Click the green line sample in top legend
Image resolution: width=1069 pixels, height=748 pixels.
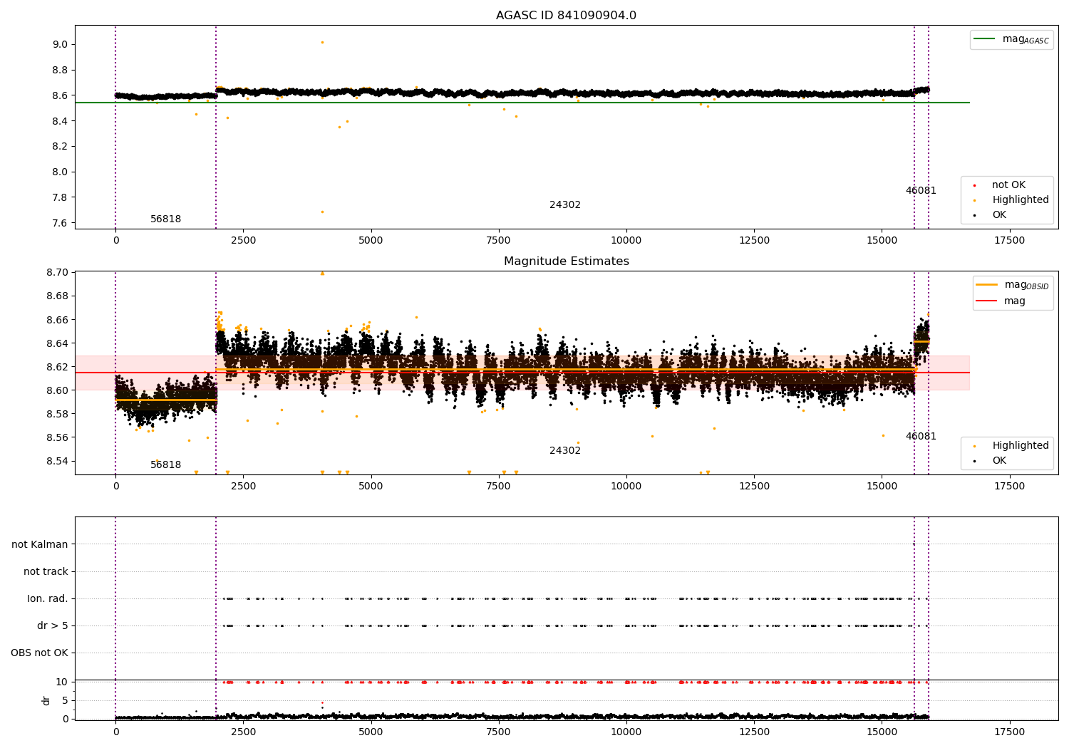(984, 39)
